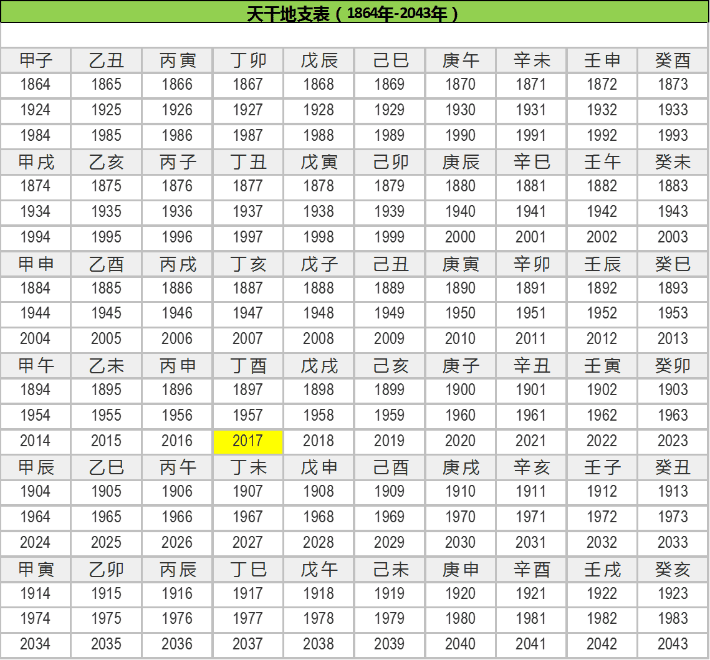Screen dimensions: 710x660
Task: Select the 丁亥 header cell
Action: pyautogui.click(x=247, y=264)
